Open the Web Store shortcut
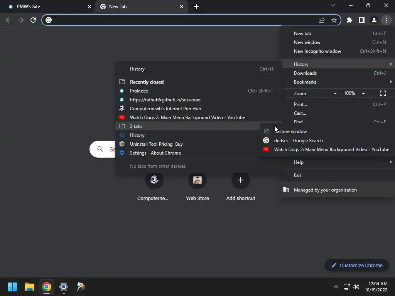Viewport: 395px width, 296px height. pyautogui.click(x=197, y=186)
